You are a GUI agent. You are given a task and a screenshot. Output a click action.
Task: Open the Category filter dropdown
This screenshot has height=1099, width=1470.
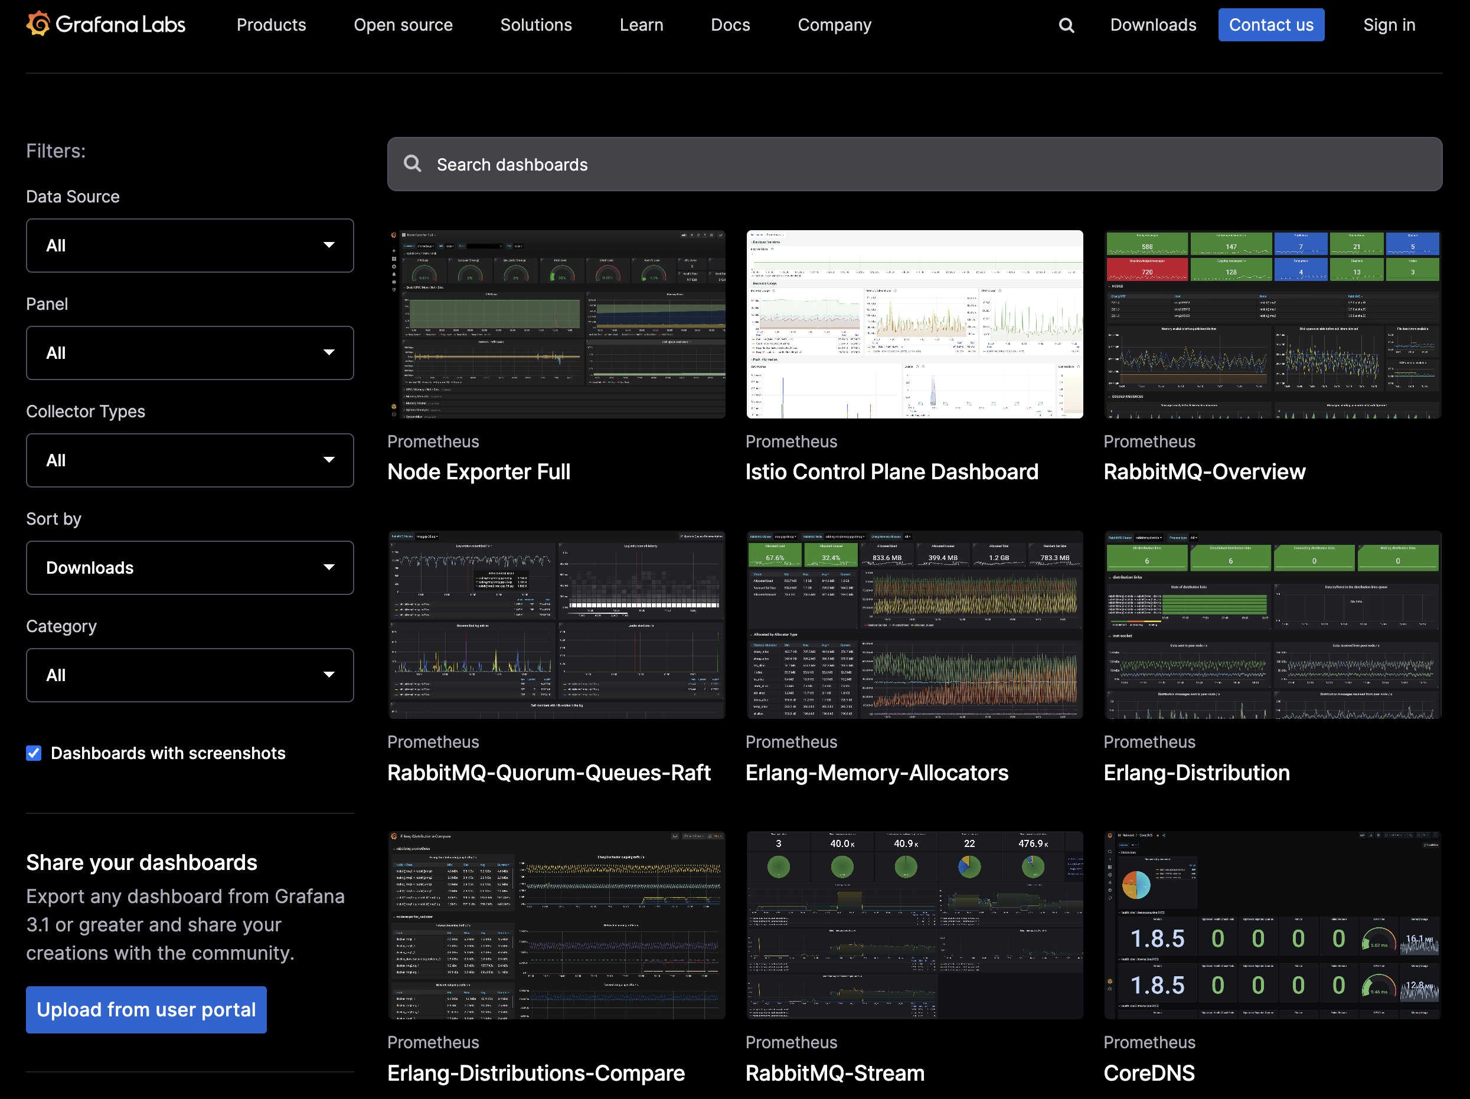click(x=190, y=675)
